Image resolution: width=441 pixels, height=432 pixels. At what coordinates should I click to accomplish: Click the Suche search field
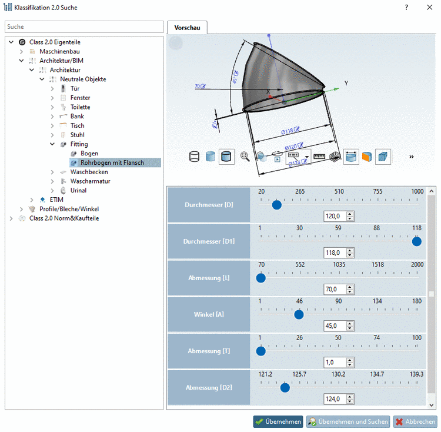(84, 26)
